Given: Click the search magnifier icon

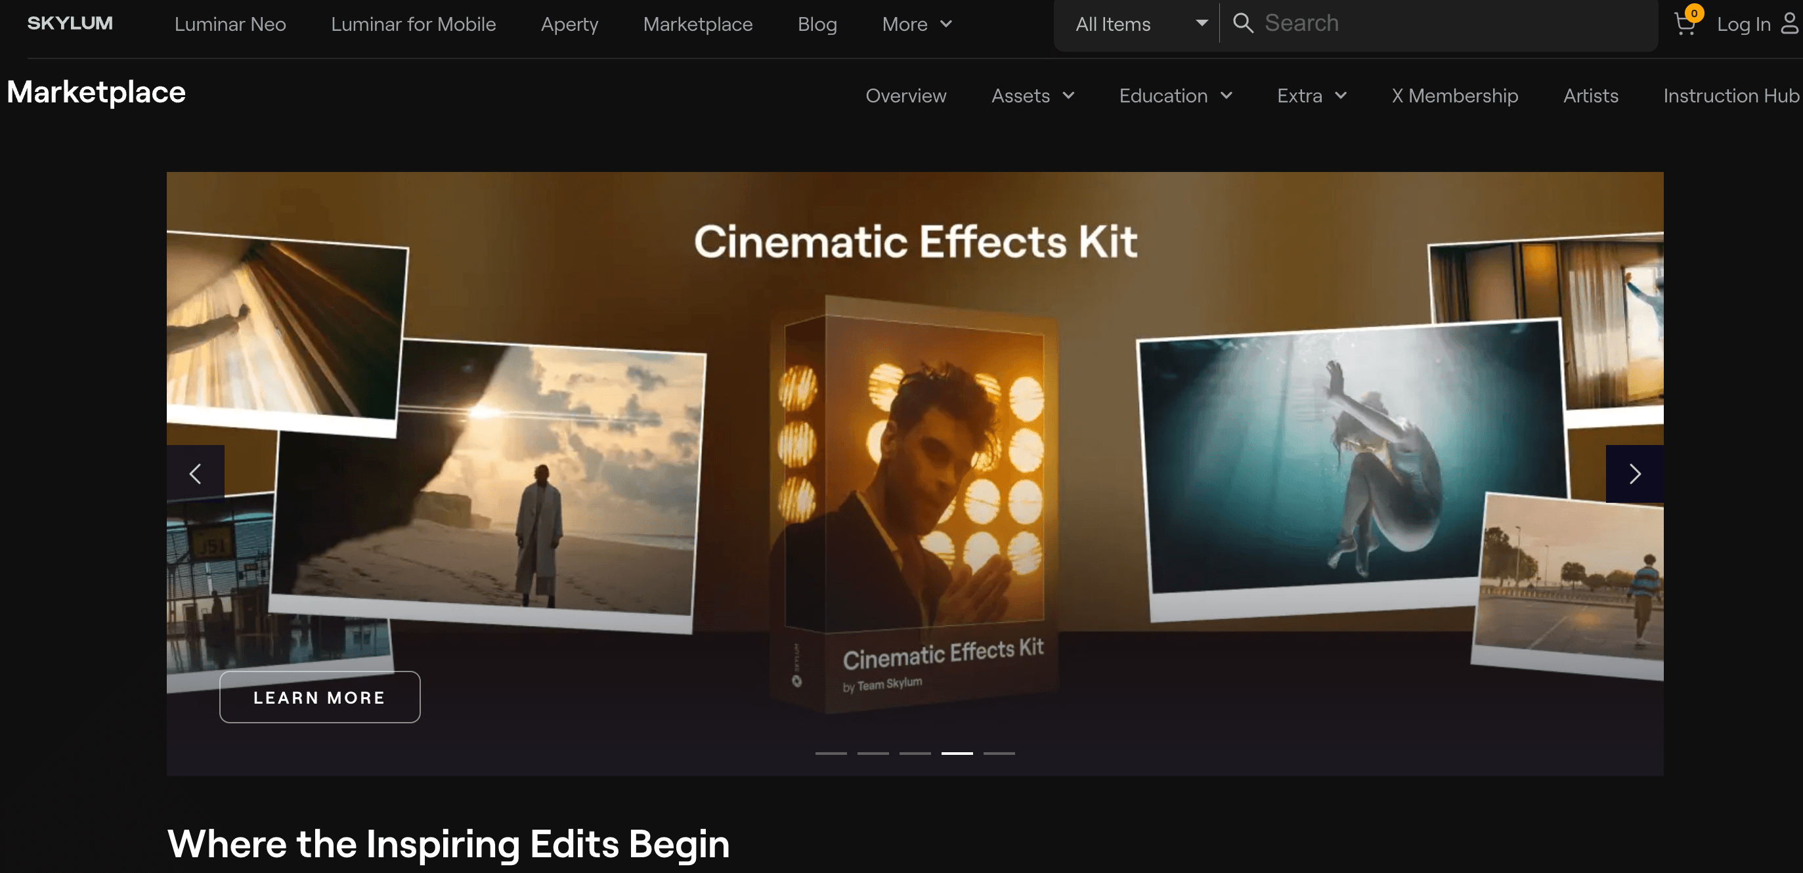Looking at the screenshot, I should [x=1242, y=23].
